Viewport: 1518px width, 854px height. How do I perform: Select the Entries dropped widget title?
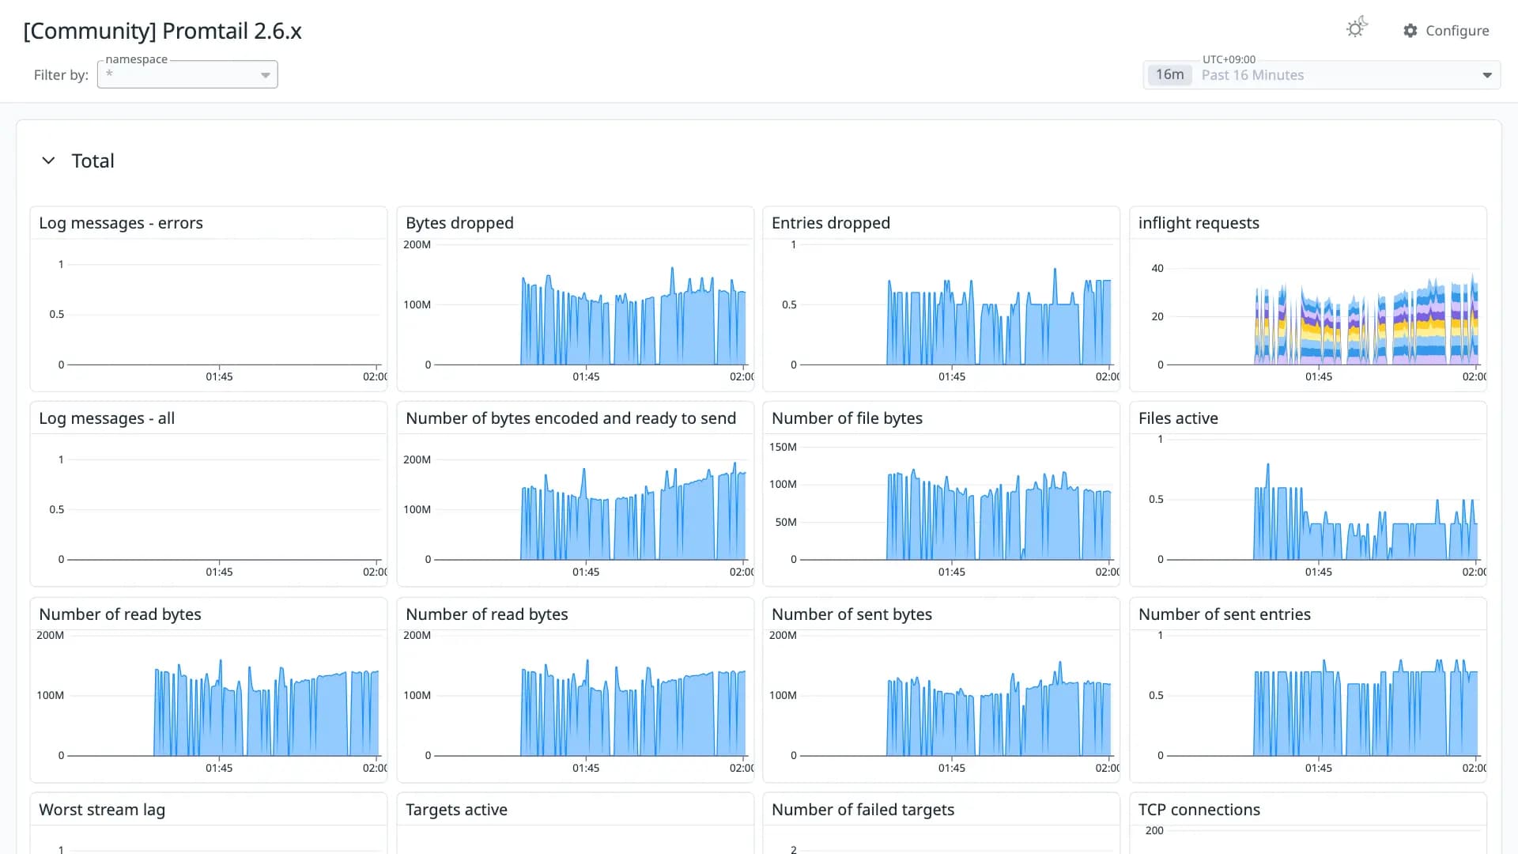pyautogui.click(x=831, y=223)
